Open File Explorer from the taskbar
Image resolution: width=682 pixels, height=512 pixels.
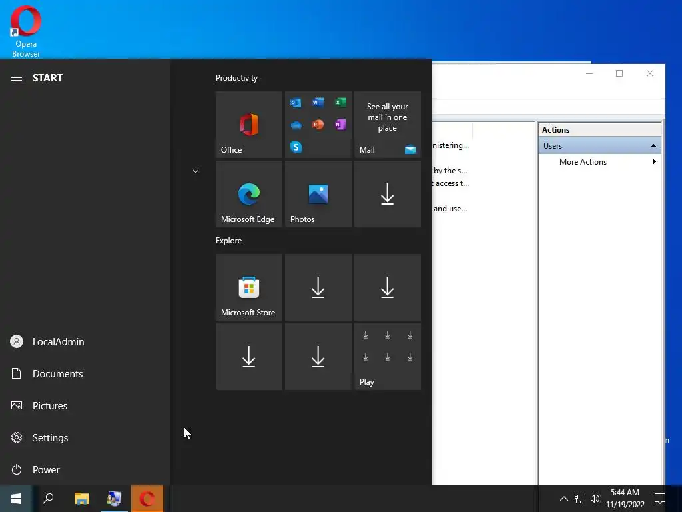[x=81, y=499]
